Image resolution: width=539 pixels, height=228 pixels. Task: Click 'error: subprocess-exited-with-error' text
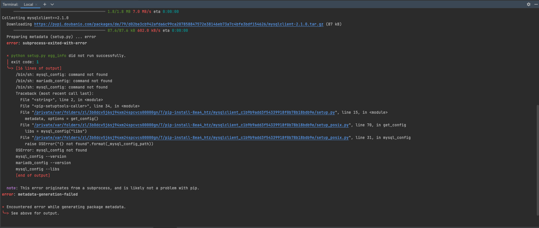click(x=47, y=43)
